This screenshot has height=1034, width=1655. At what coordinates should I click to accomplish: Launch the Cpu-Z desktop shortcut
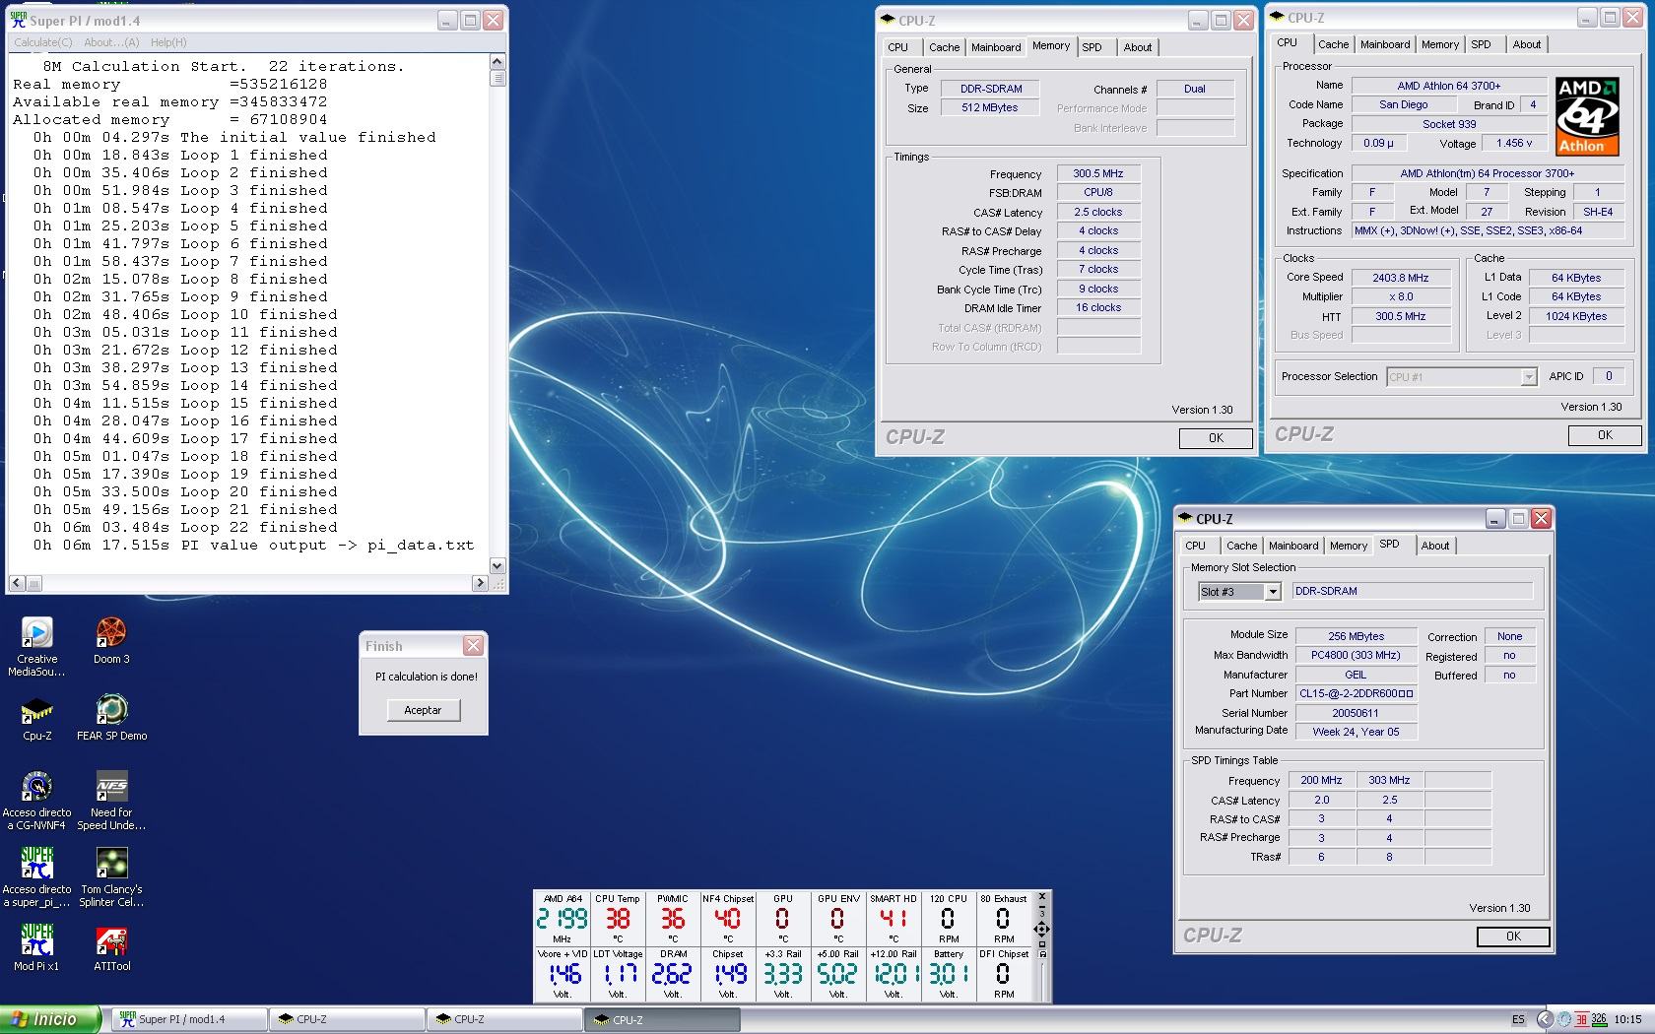coord(36,710)
